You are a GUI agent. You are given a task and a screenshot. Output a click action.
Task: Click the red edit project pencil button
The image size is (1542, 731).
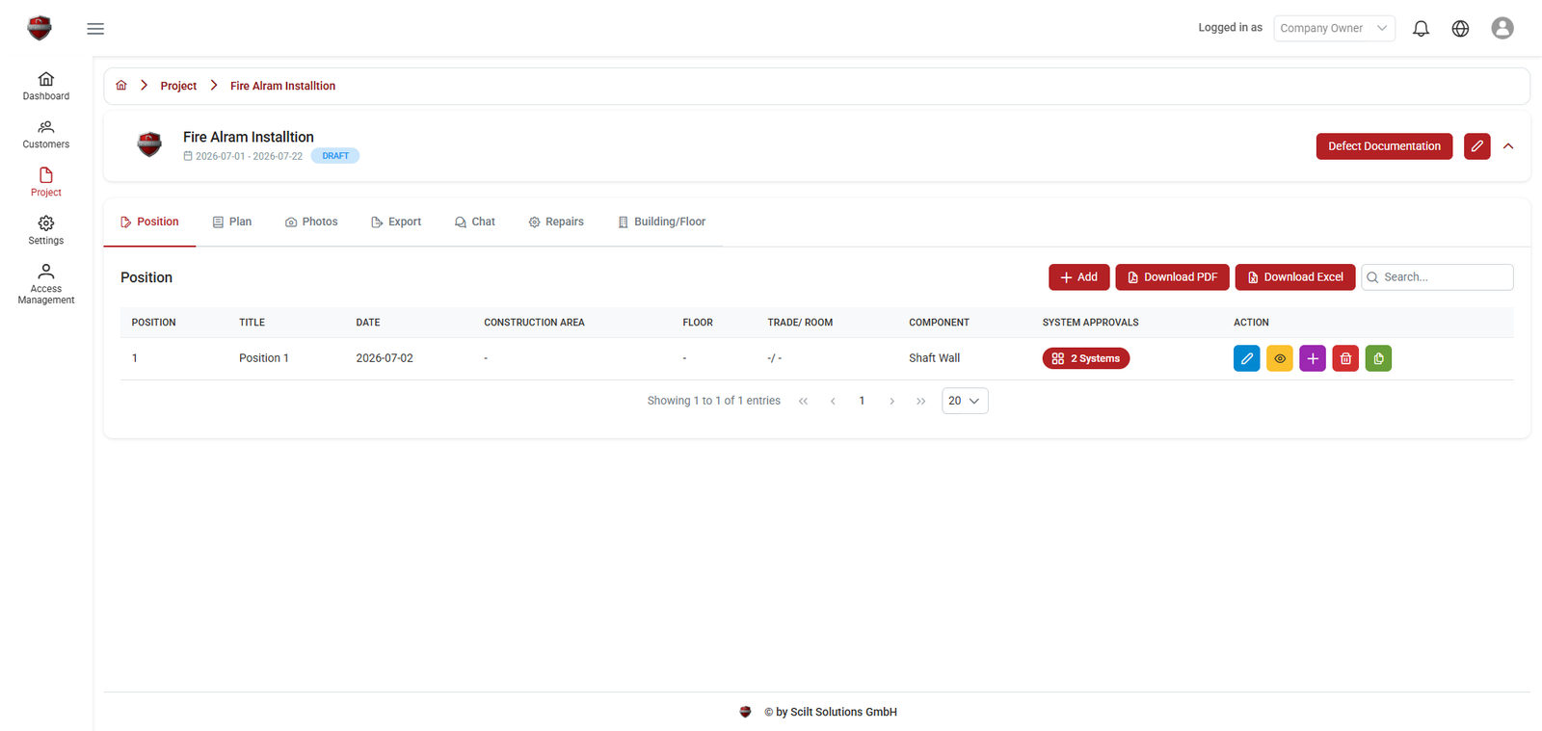(1476, 146)
